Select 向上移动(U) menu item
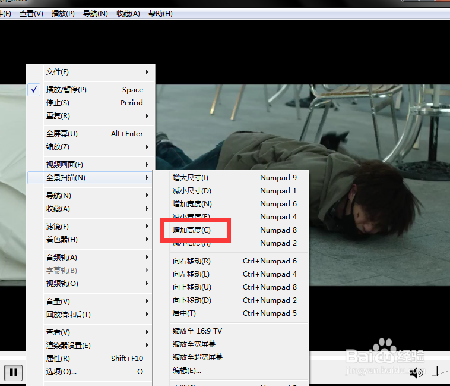 click(x=231, y=287)
